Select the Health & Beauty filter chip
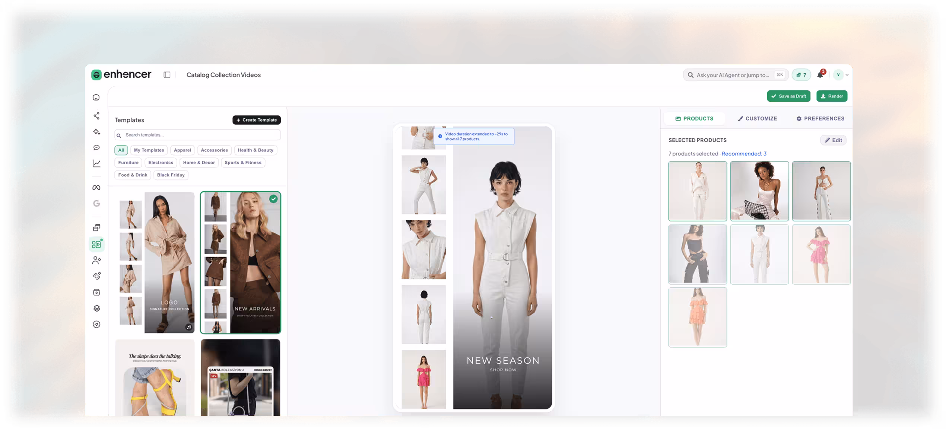 tap(255, 150)
